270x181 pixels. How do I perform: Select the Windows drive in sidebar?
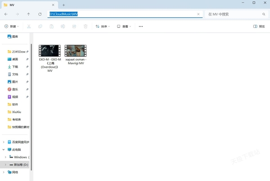(x=19, y=157)
